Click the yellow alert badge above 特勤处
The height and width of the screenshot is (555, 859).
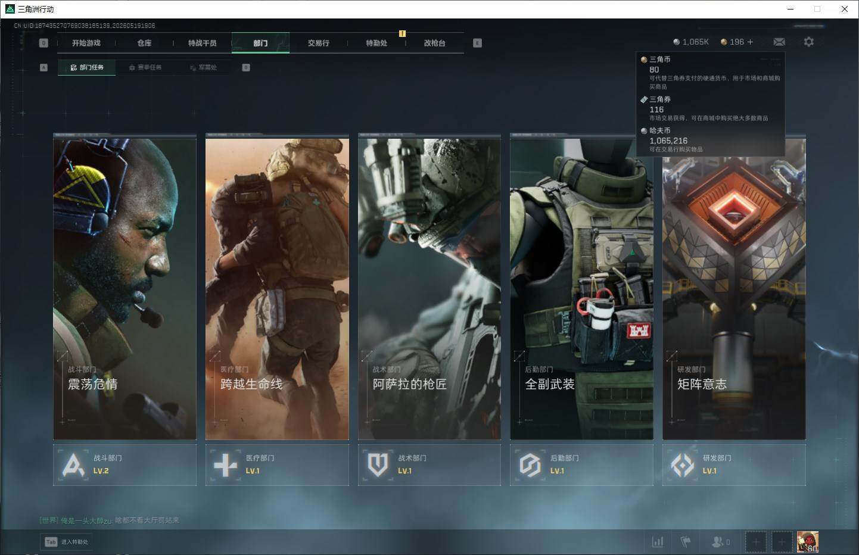point(402,33)
